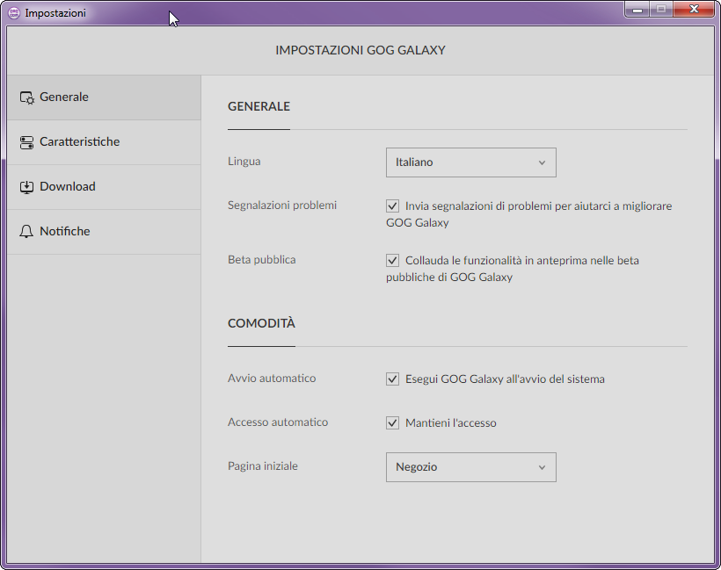
Task: Click the 'Pagina iniziale' label
Action: point(263,466)
